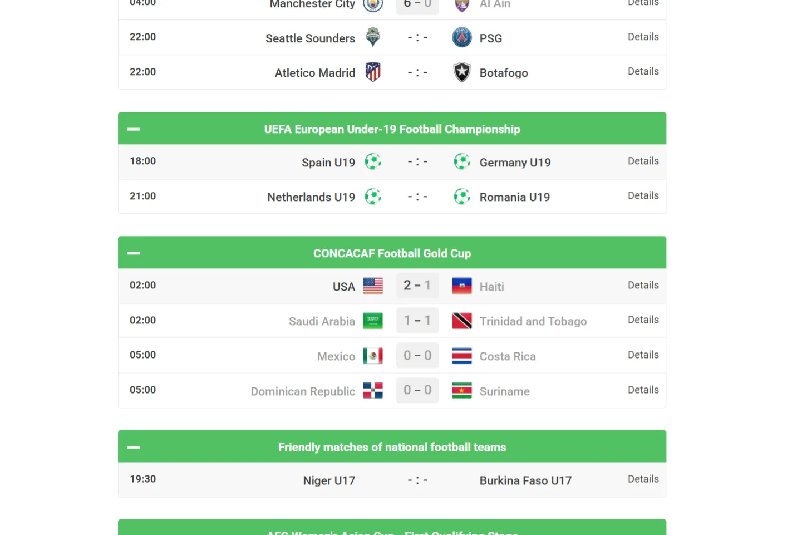Screen dimensions: 802x535
Task: Click the Spain U19 football icon
Action: [373, 162]
